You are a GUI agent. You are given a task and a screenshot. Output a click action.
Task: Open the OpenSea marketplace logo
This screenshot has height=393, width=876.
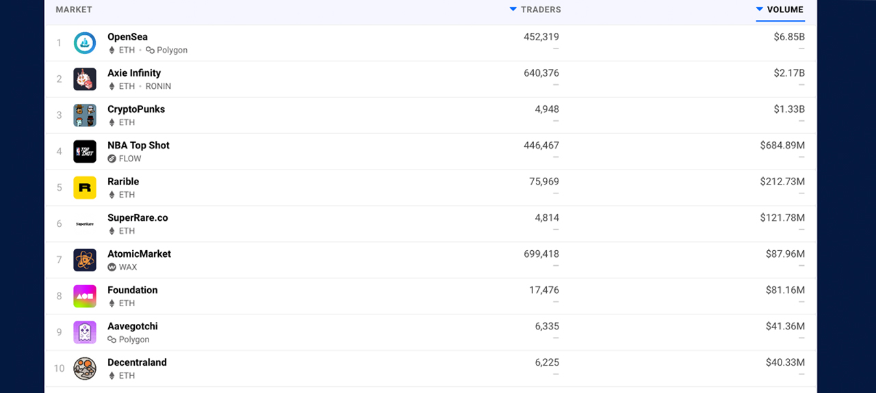[x=85, y=43]
